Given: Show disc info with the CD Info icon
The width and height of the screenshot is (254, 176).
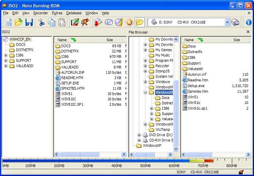Looking at the screenshot, I should pos(119,22).
